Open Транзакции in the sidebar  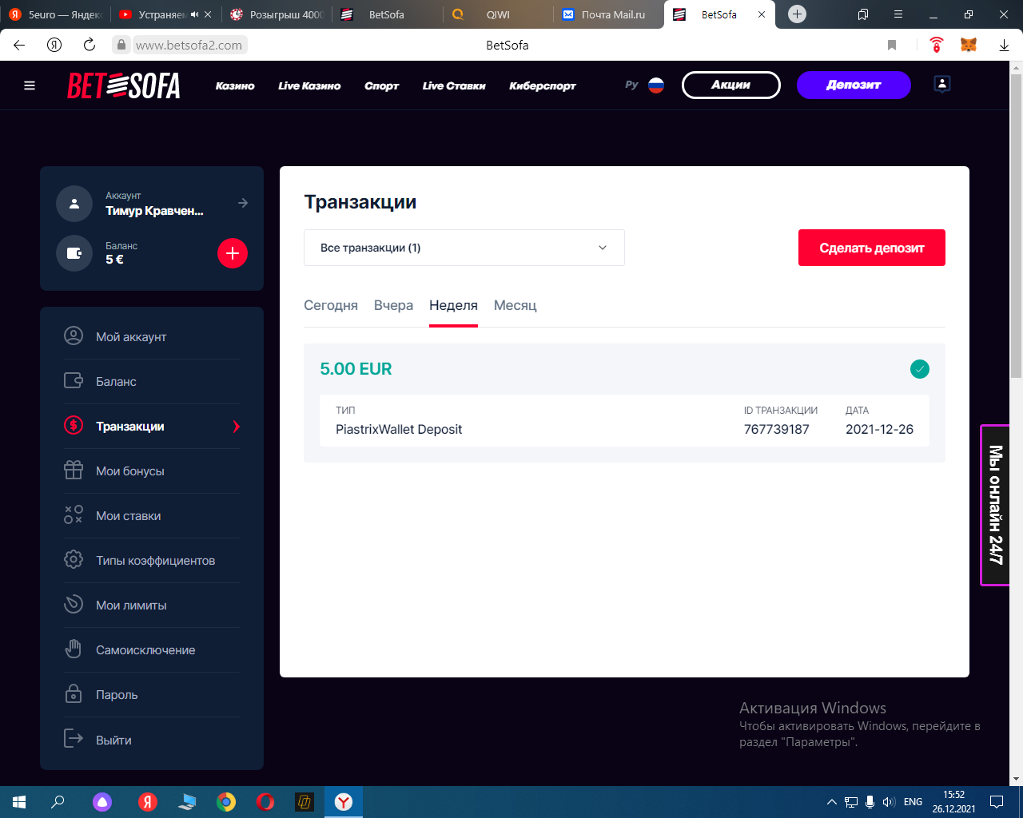tap(152, 427)
